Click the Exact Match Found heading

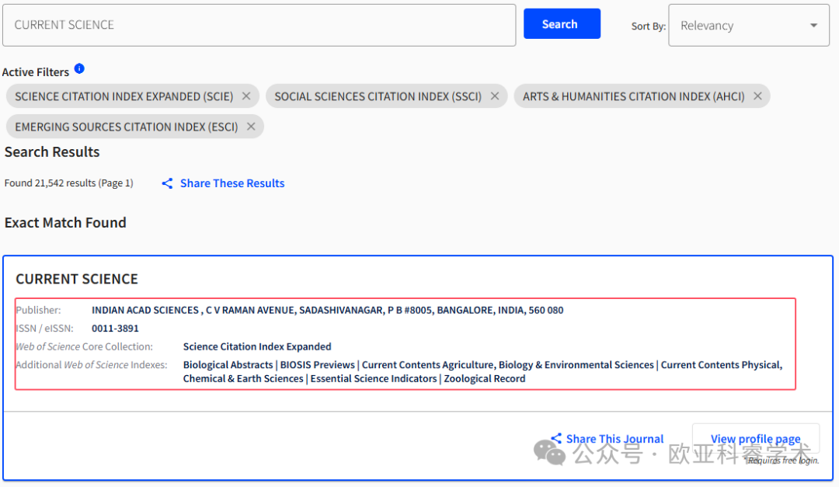pos(65,223)
